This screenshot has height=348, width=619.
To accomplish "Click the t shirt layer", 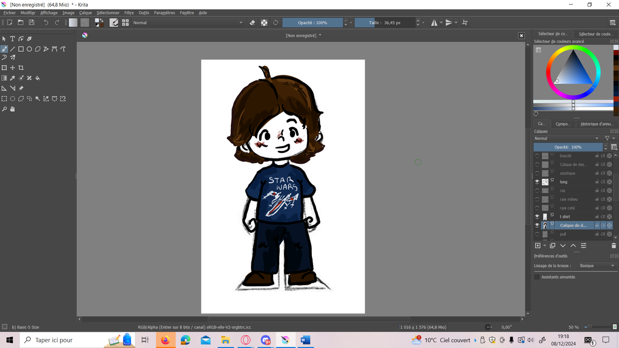I will coord(565,216).
